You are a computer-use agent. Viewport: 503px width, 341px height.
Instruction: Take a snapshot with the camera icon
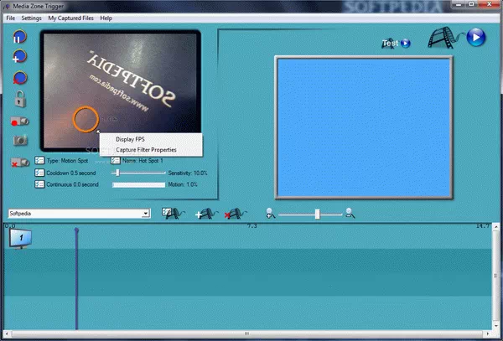coord(20,141)
